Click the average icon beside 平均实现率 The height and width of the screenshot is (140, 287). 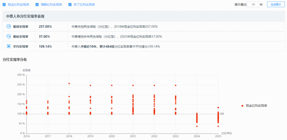pos(9,46)
